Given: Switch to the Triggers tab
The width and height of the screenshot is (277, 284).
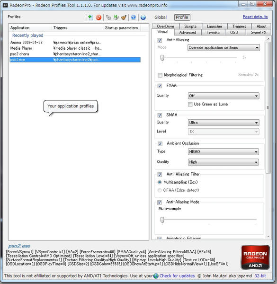Looking at the screenshot, I should pyautogui.click(x=239, y=27).
